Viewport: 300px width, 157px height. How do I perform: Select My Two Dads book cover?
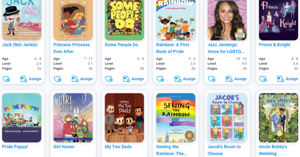[x=124, y=118]
